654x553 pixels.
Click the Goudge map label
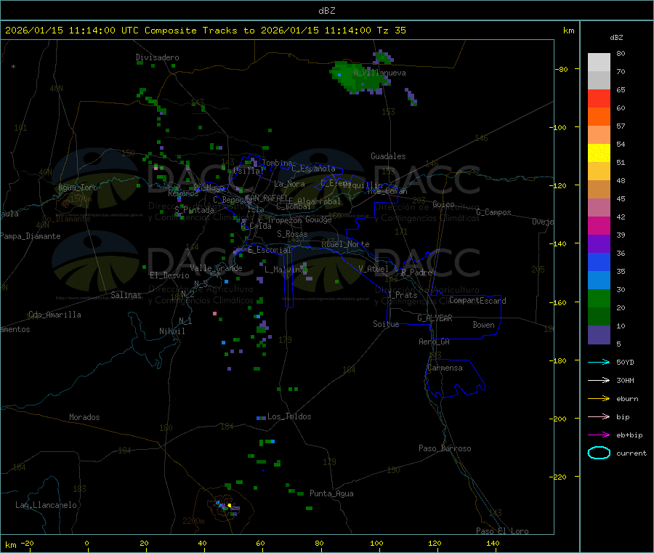pyautogui.click(x=318, y=219)
